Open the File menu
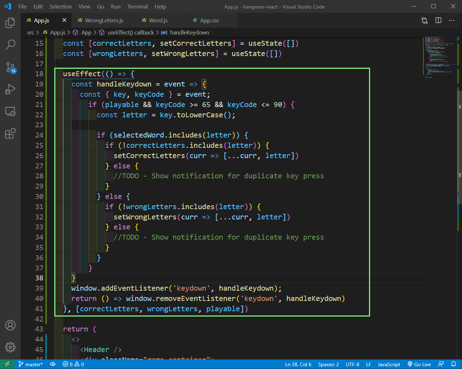Image resolution: width=462 pixels, height=369 pixels. pos(22,6)
